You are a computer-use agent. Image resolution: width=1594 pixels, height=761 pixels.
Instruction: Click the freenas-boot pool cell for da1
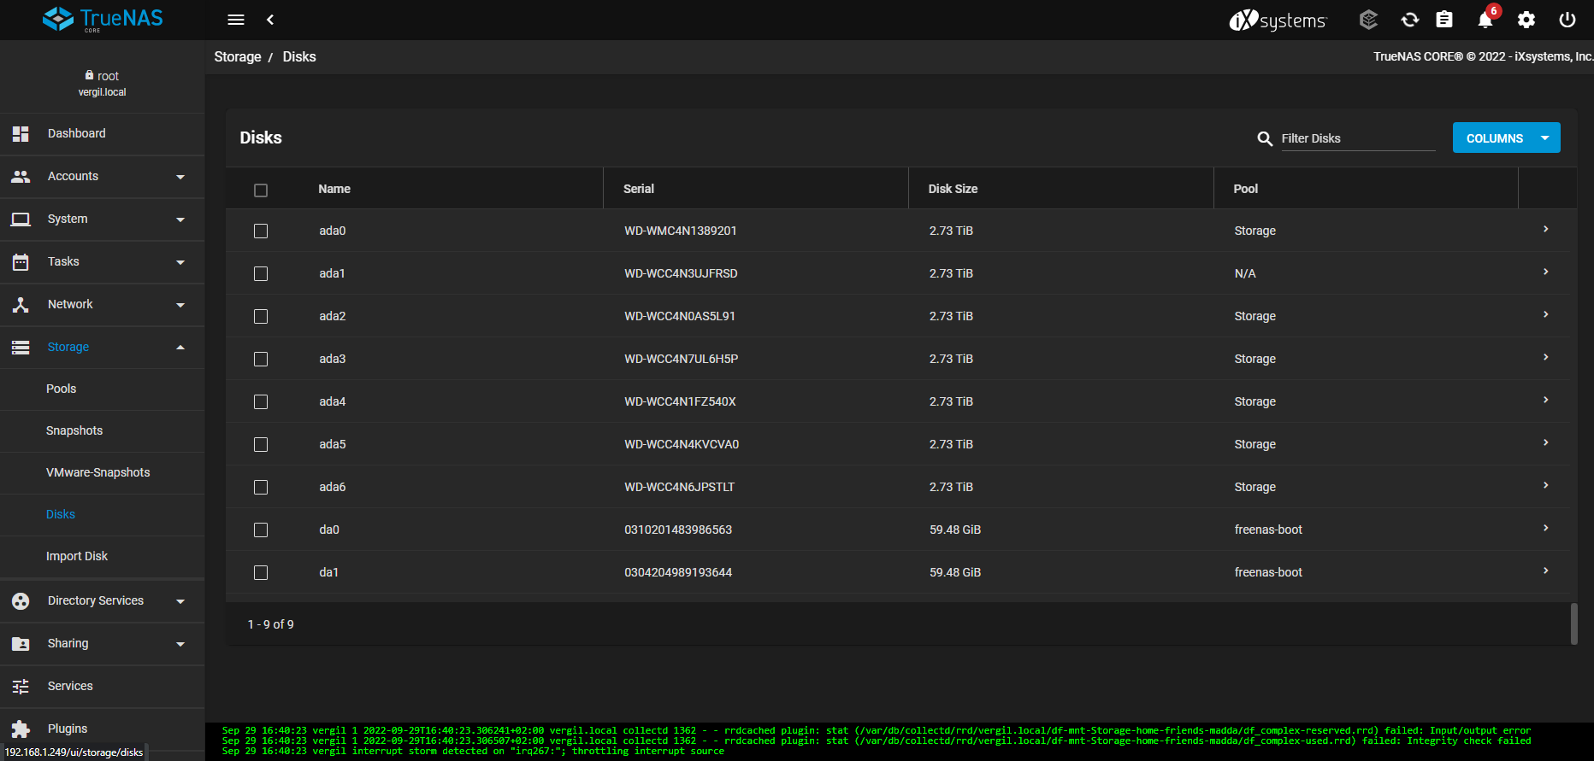(1268, 572)
